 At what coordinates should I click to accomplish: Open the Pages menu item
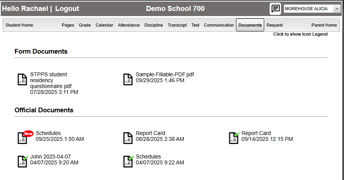(68, 25)
